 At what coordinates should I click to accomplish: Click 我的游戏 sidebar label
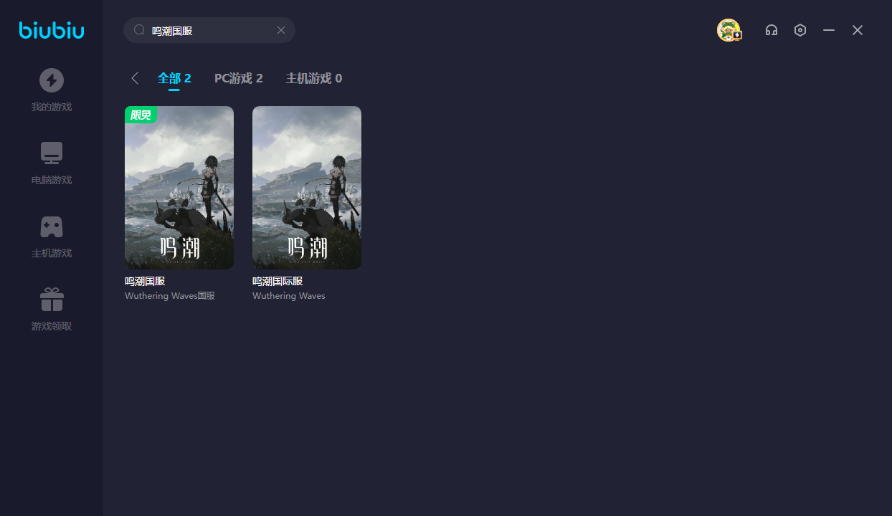click(52, 107)
